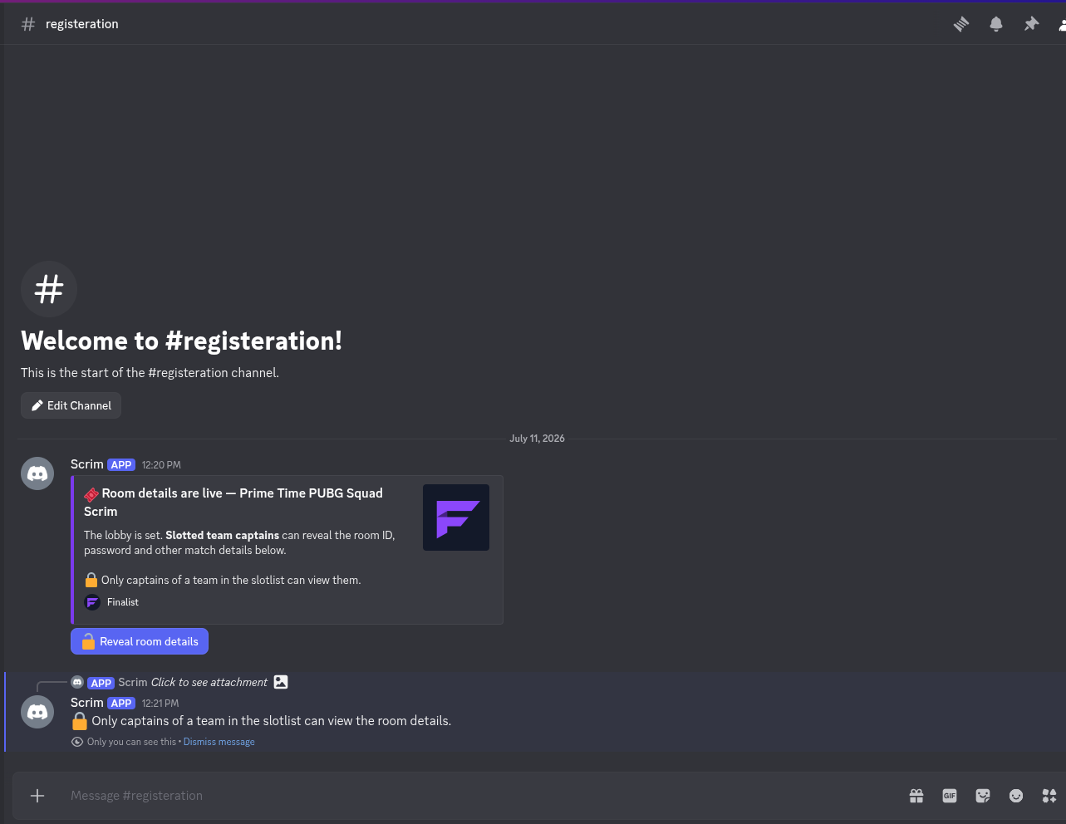Open the emoji picker smiley
Image resolution: width=1066 pixels, height=824 pixels.
click(1016, 796)
